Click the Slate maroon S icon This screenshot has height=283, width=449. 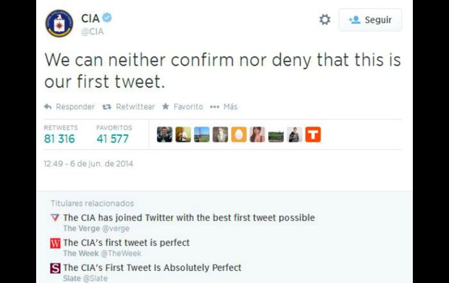[55, 268]
